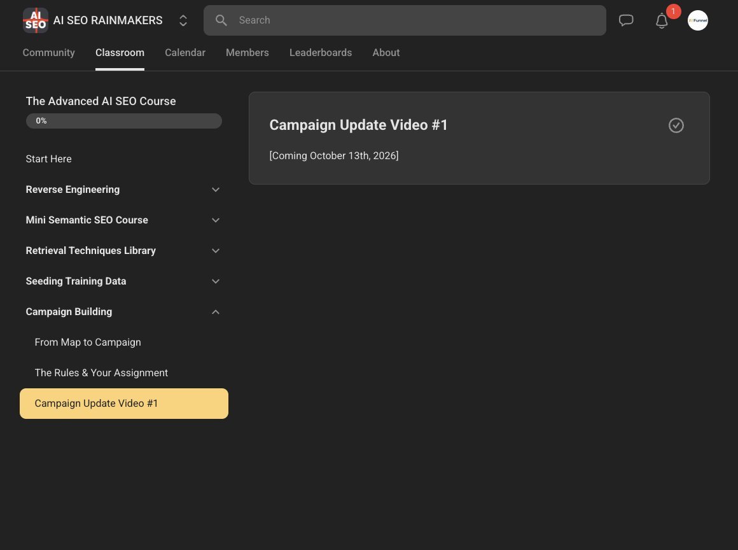Image resolution: width=738 pixels, height=550 pixels.
Task: Go to the Calendar tab
Action: [x=185, y=53]
